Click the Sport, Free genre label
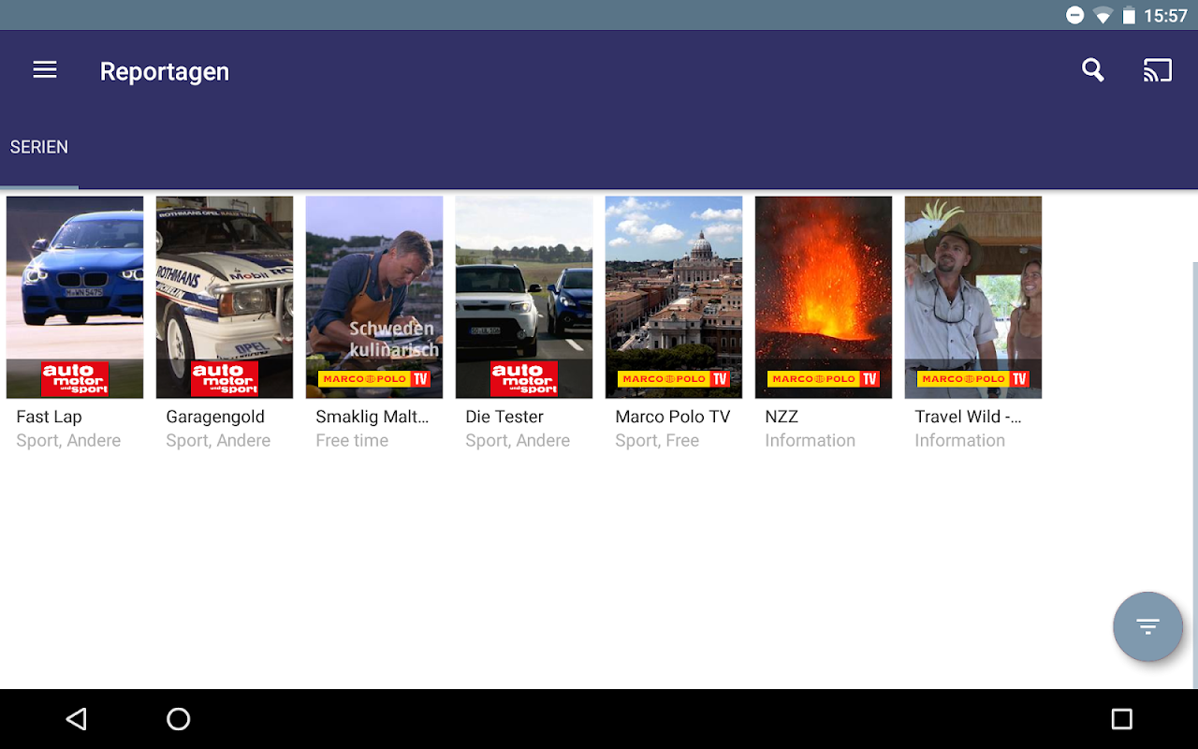The height and width of the screenshot is (749, 1198). tap(657, 440)
